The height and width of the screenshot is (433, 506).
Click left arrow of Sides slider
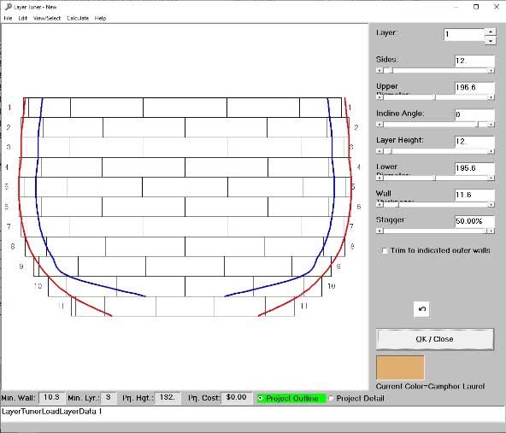click(x=379, y=70)
